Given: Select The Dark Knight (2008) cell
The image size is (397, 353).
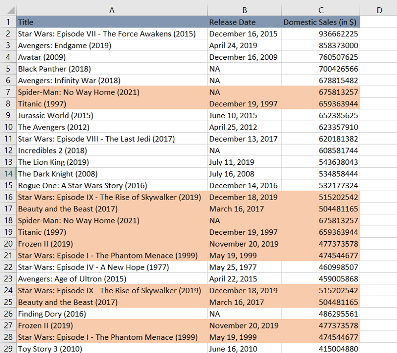Looking at the screenshot, I should [112, 174].
